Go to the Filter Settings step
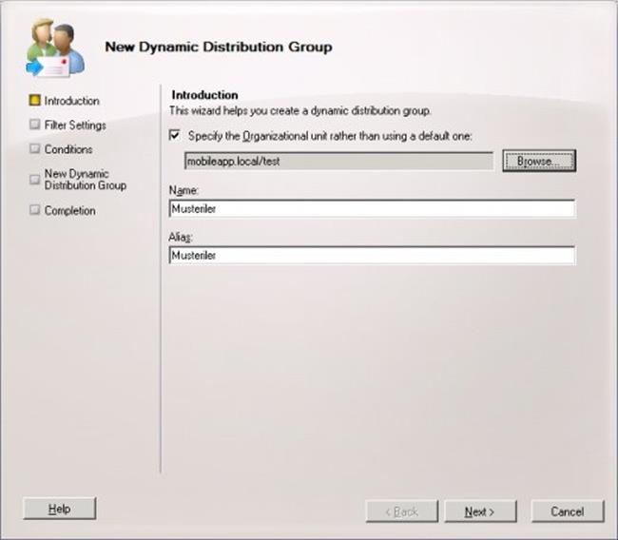Screen dimensions: 618x540 pyautogui.click(x=75, y=125)
